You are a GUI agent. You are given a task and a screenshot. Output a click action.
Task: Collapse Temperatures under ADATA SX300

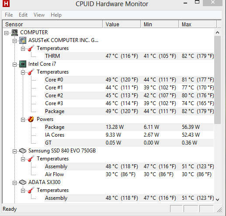point(23,191)
